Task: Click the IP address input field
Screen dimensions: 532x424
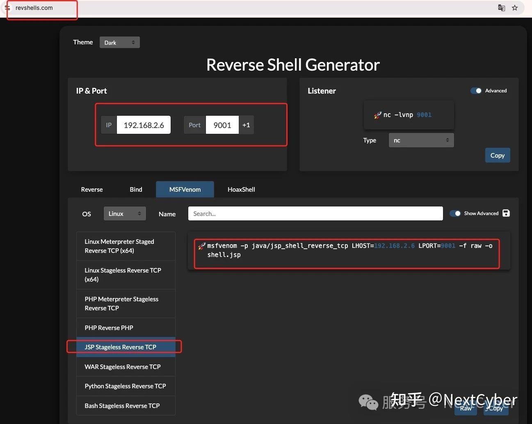Action: 144,125
